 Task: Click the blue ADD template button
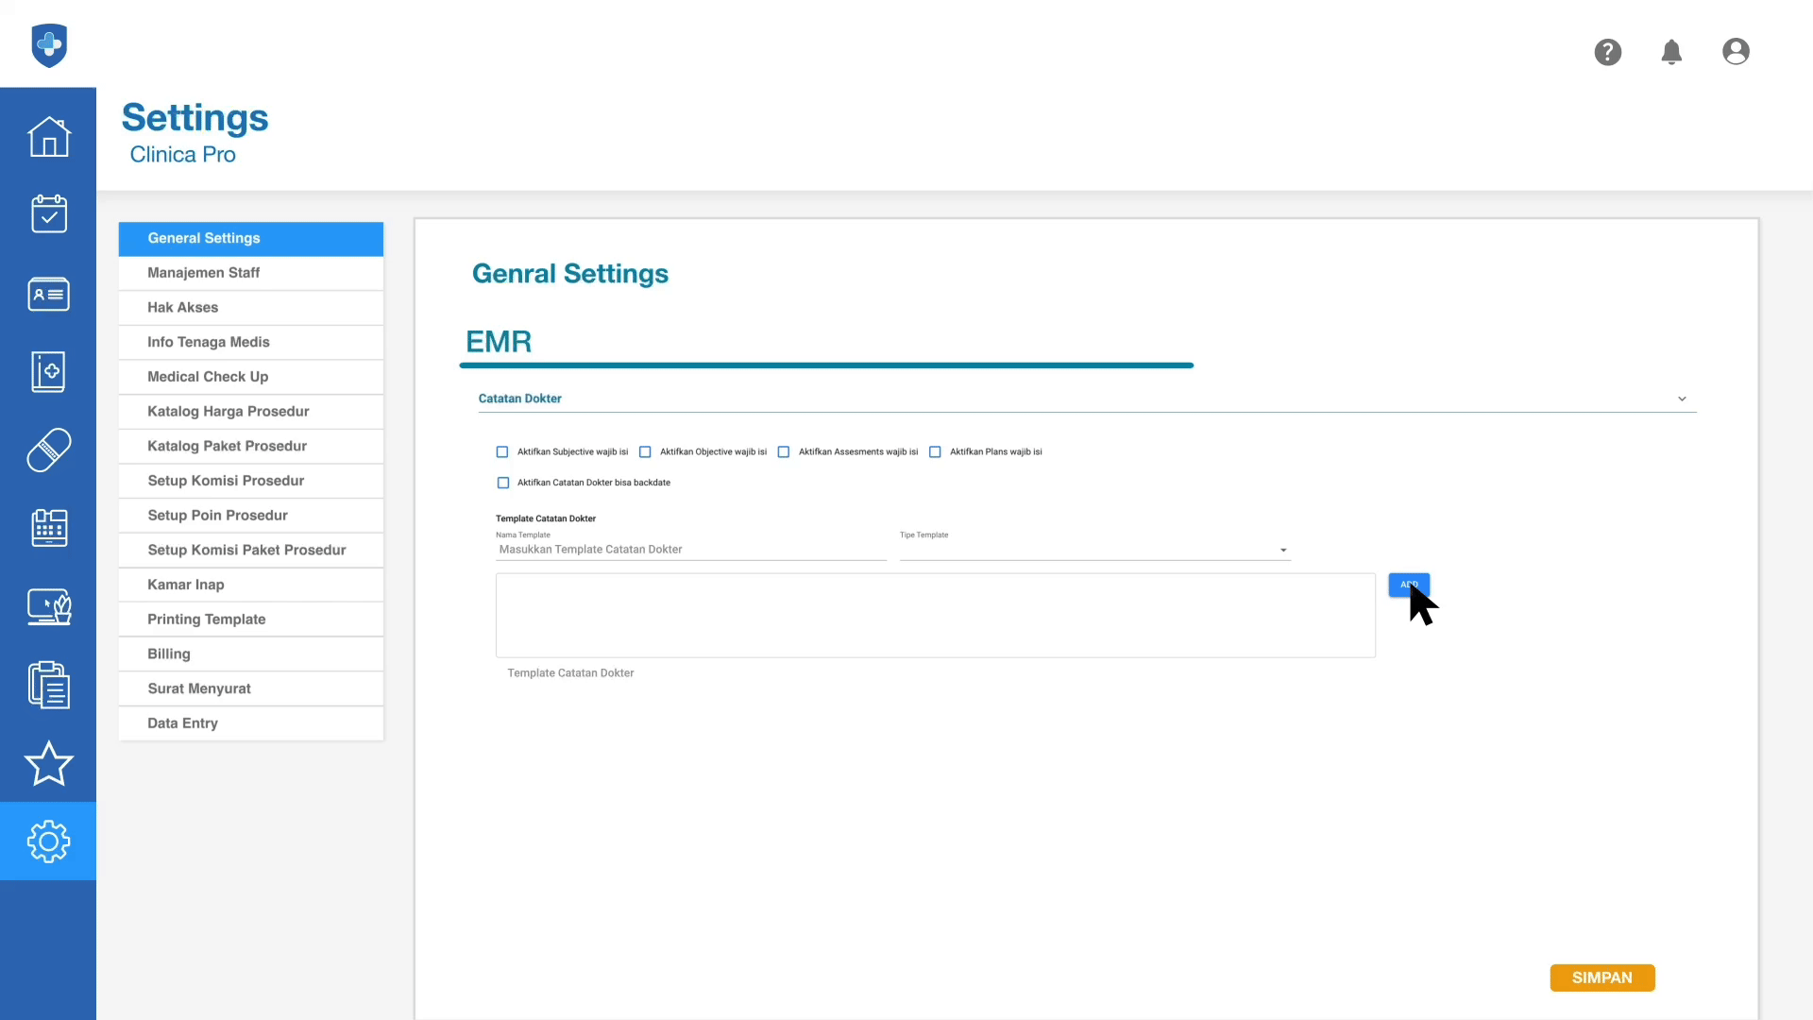coord(1408,585)
